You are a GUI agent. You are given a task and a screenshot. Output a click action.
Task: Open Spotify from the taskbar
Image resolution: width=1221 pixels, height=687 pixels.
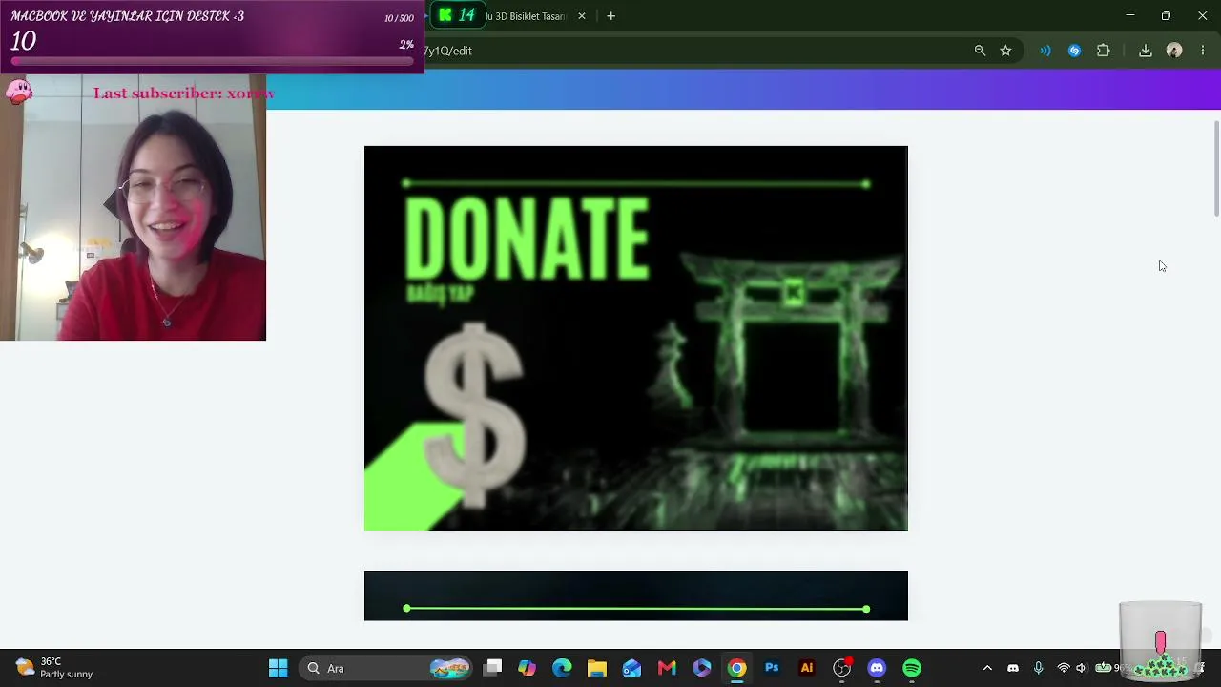tap(912, 668)
